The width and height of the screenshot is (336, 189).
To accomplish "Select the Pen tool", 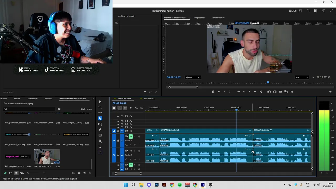I will coord(100,130).
